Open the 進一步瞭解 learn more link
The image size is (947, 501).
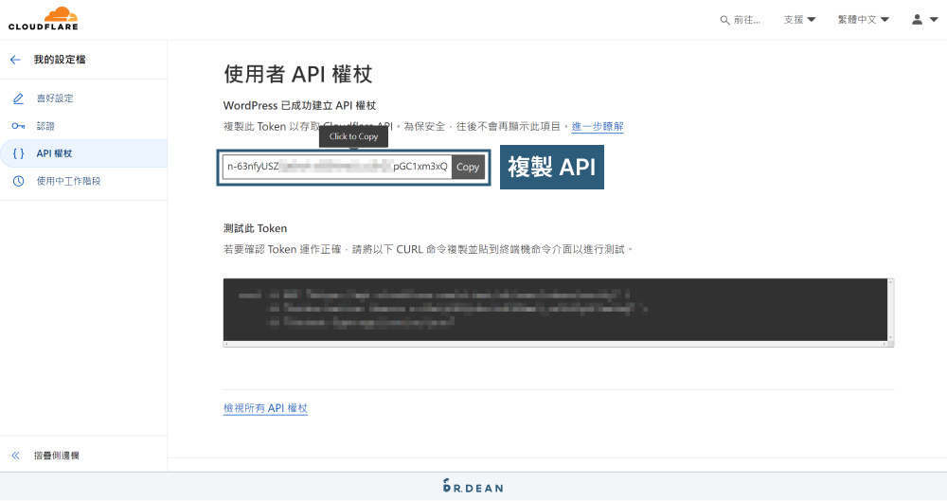tap(598, 126)
